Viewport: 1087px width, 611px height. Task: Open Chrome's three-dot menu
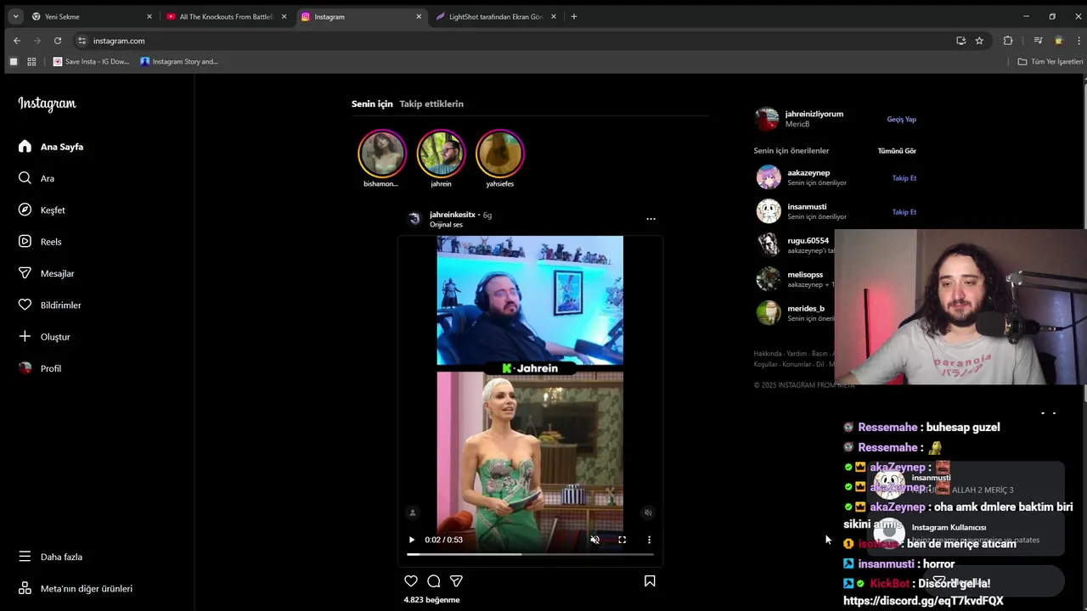1079,41
